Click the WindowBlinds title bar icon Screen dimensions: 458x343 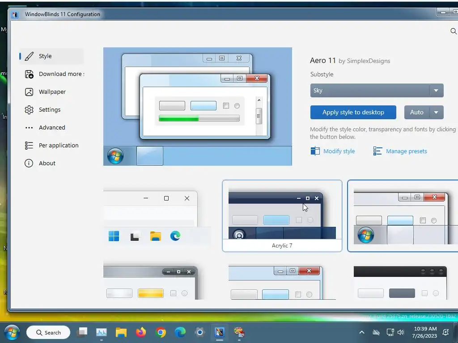pyautogui.click(x=15, y=14)
